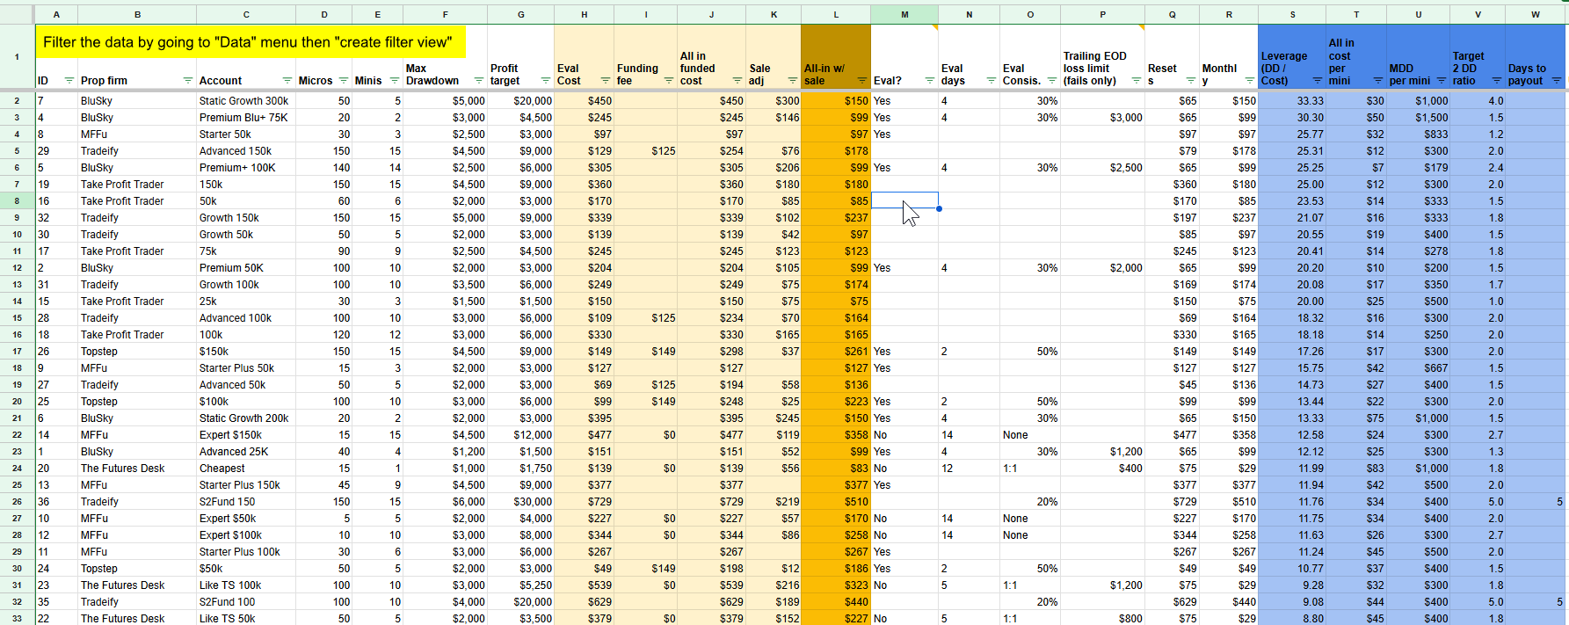The width and height of the screenshot is (1569, 625).
Task: Click the '$12,000' profit target cell
Action: tap(520, 434)
